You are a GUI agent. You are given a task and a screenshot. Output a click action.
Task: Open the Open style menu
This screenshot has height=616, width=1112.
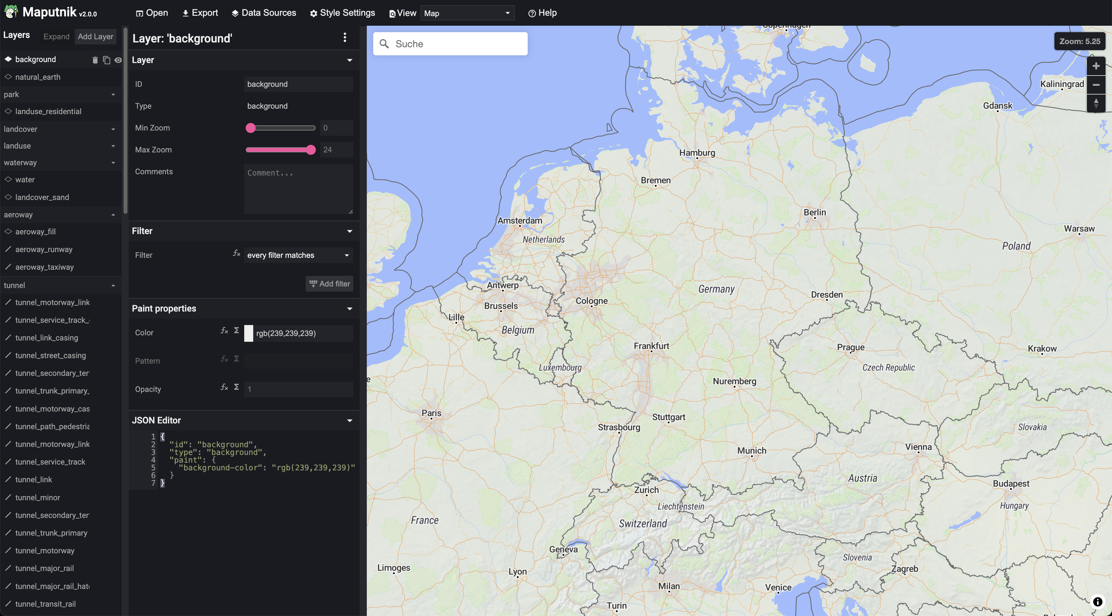click(x=152, y=13)
